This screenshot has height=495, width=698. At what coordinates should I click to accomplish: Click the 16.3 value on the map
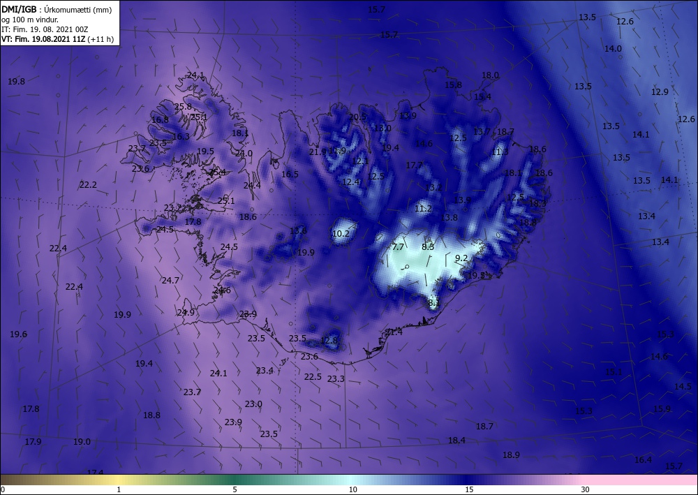tap(181, 136)
